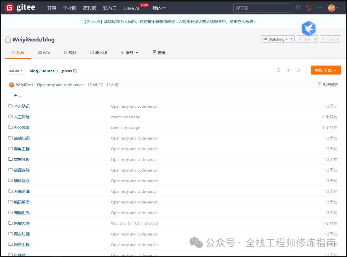The image size is (347, 257).
Task: Click the folder icon for 网安大类
Action: point(10,223)
